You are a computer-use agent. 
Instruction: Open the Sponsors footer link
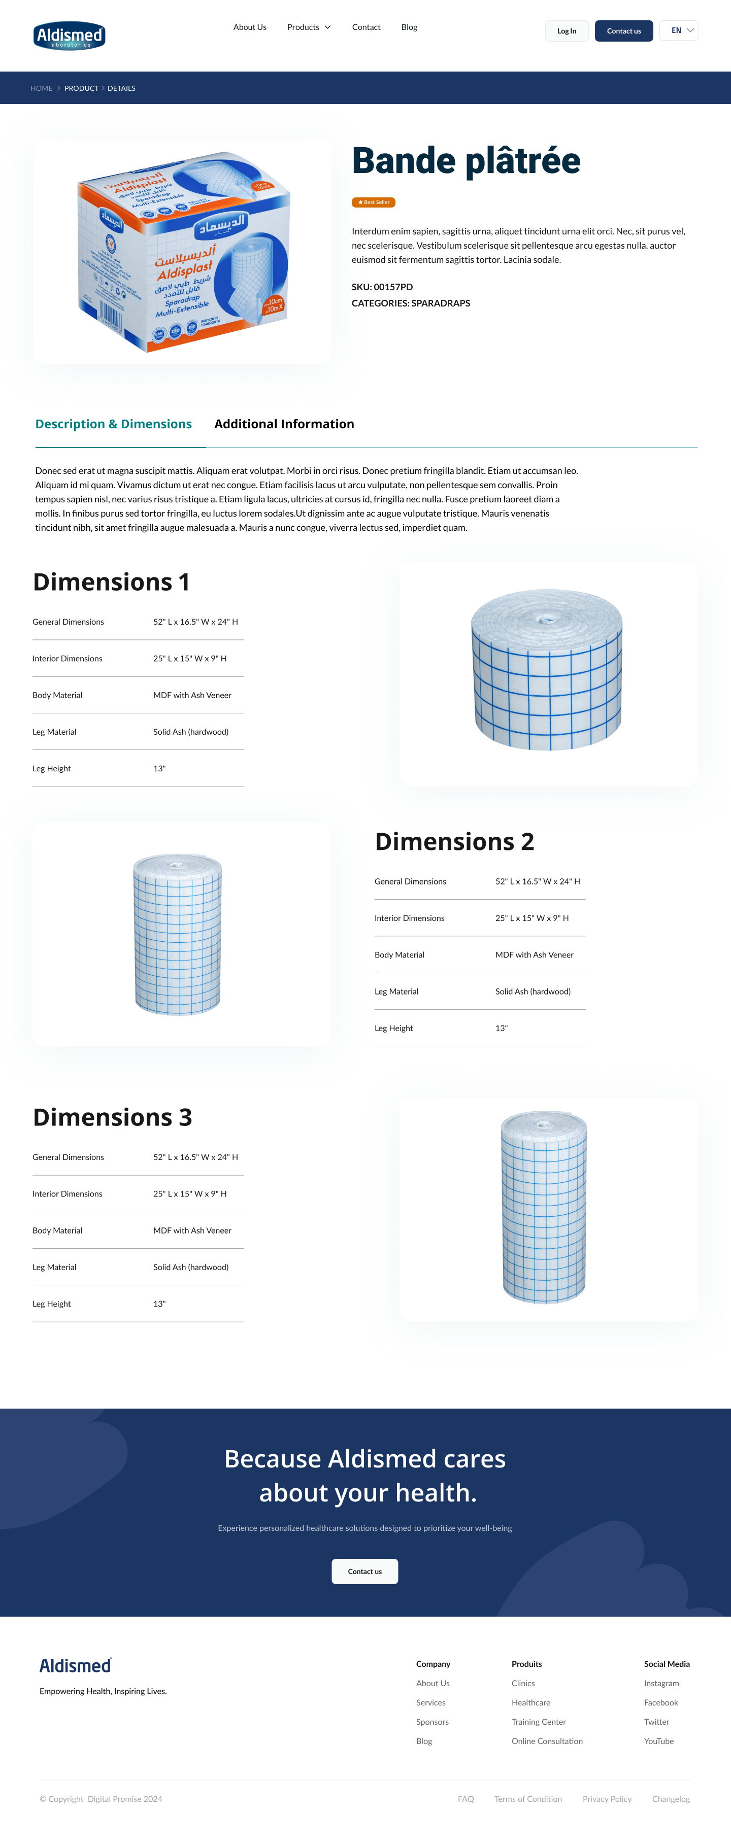tap(432, 1722)
